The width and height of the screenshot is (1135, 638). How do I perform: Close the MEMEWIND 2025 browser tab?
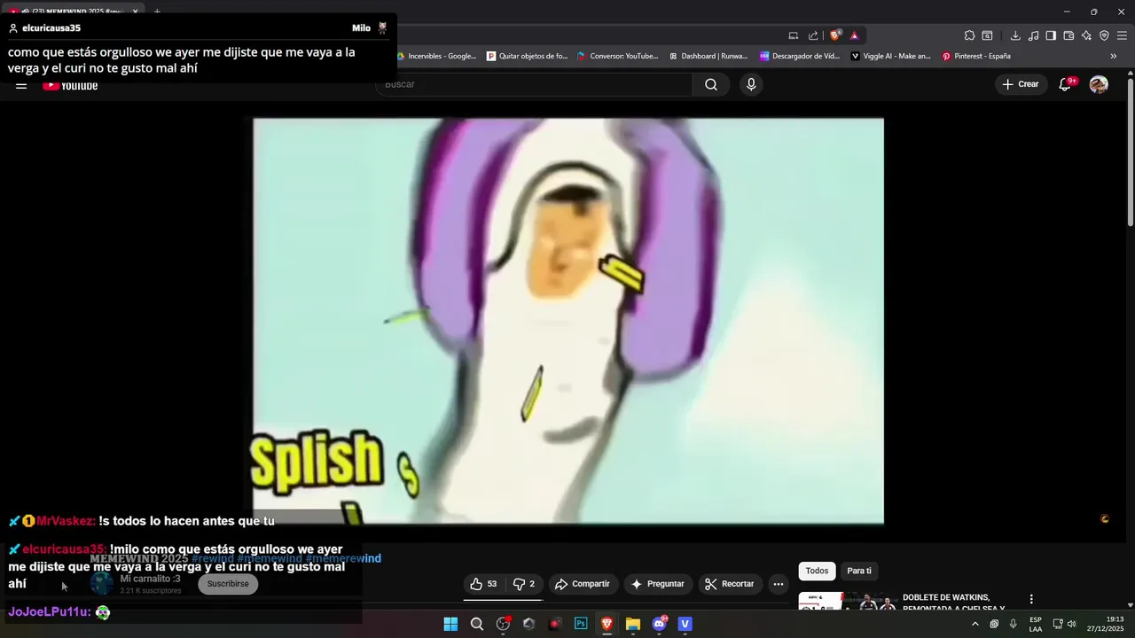pos(136,12)
